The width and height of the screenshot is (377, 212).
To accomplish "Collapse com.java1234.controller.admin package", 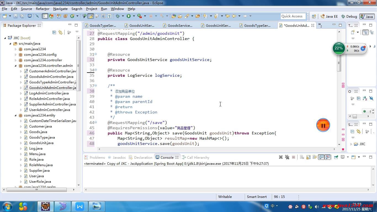I will pyautogui.click(x=15, y=66).
